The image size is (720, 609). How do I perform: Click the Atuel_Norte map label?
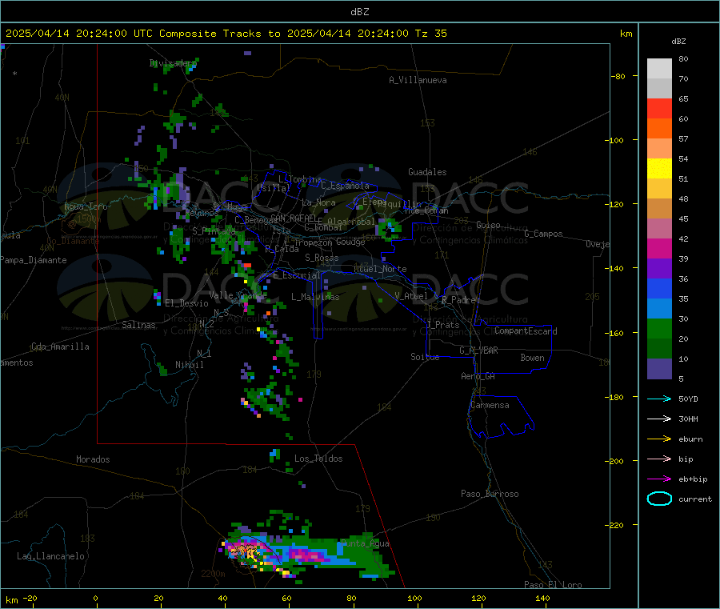[380, 269]
